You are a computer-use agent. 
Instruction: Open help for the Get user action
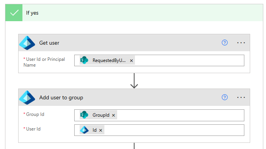click(225, 43)
